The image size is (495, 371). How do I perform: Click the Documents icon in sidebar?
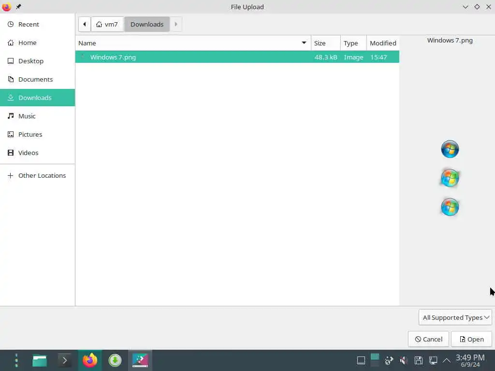coord(11,79)
